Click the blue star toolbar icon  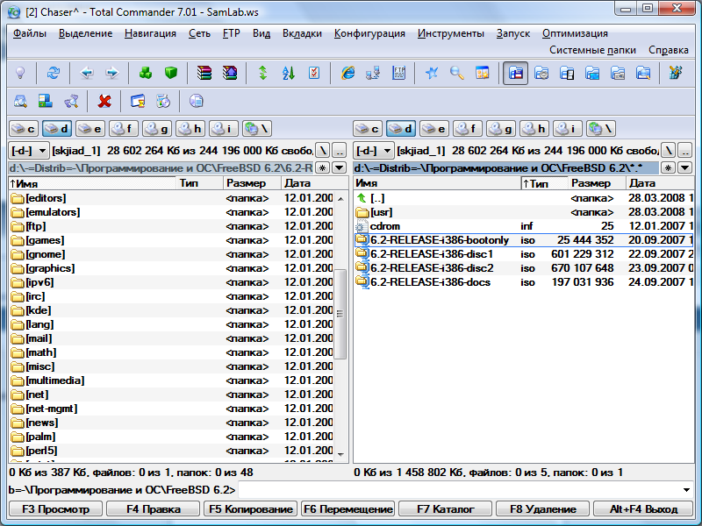[432, 73]
